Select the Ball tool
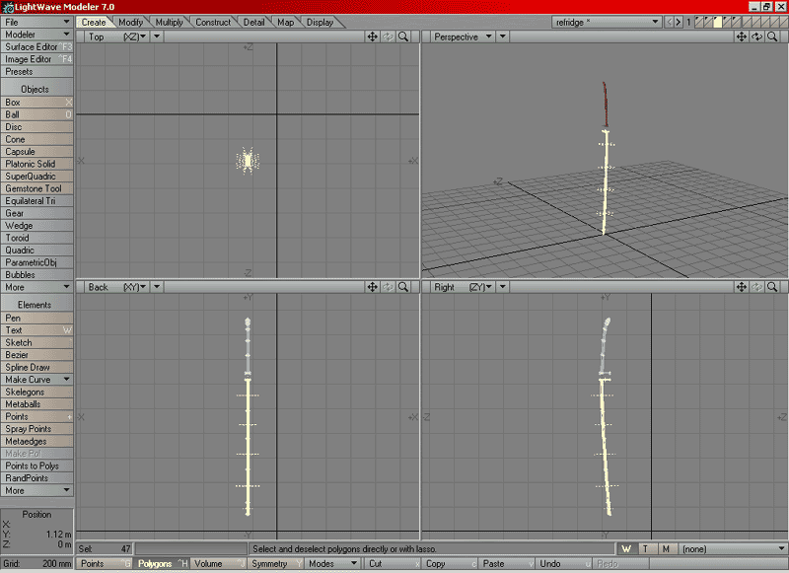This screenshot has height=573, width=789. [x=36, y=114]
